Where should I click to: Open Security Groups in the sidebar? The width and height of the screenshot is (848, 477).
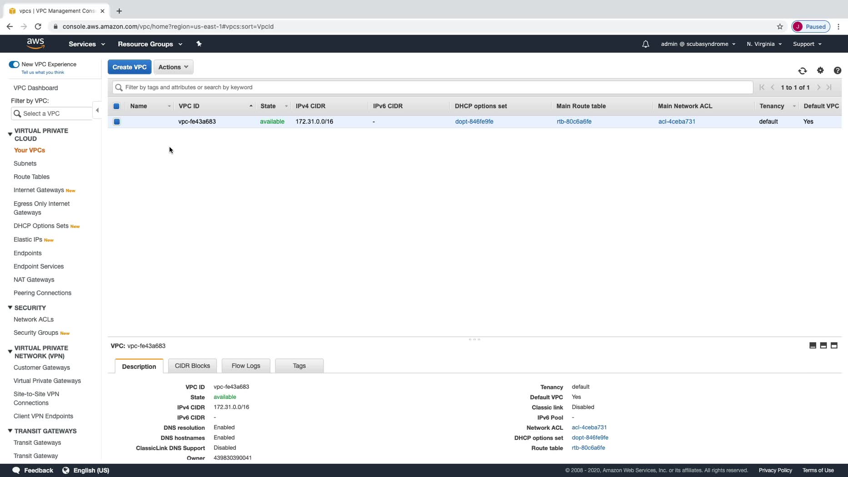[x=36, y=333]
